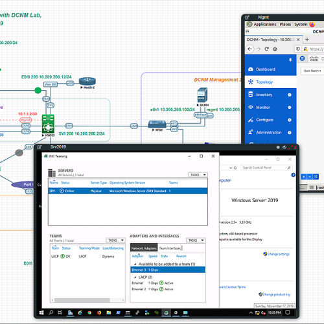Show hidden system tray icons
The width and height of the screenshot is (324, 324).
[x=251, y=312]
